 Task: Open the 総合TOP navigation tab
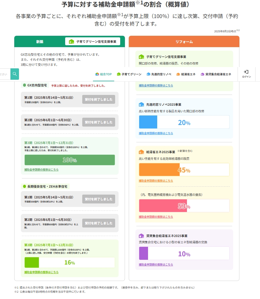tap(103, 74)
